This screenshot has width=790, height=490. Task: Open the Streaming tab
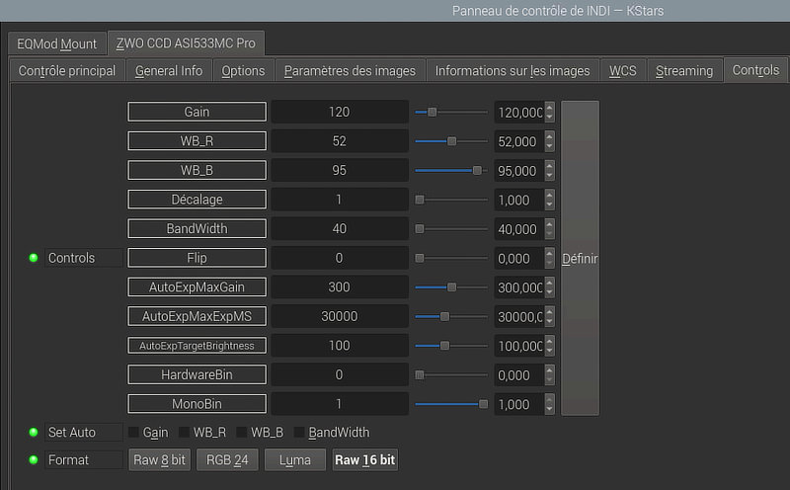(684, 71)
